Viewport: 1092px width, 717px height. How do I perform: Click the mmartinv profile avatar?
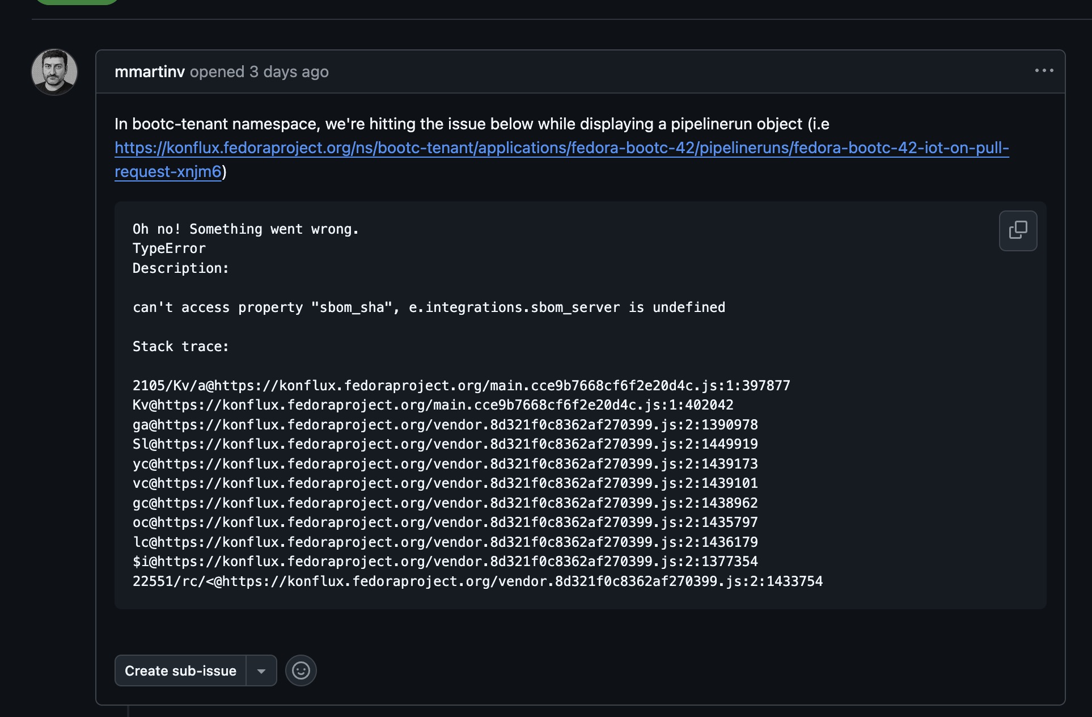tap(54, 72)
